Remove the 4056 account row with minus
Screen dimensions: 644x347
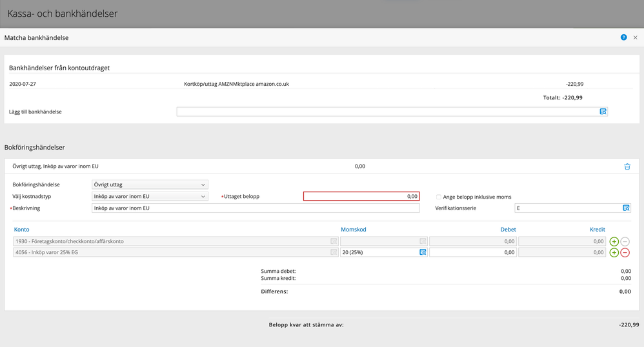pyautogui.click(x=625, y=252)
